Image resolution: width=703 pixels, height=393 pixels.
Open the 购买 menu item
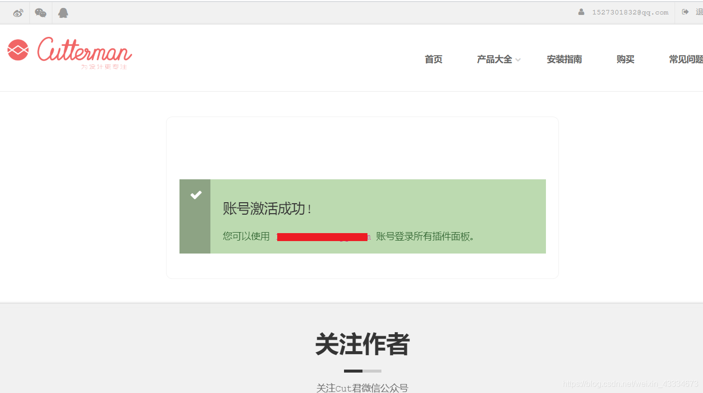[626, 59]
